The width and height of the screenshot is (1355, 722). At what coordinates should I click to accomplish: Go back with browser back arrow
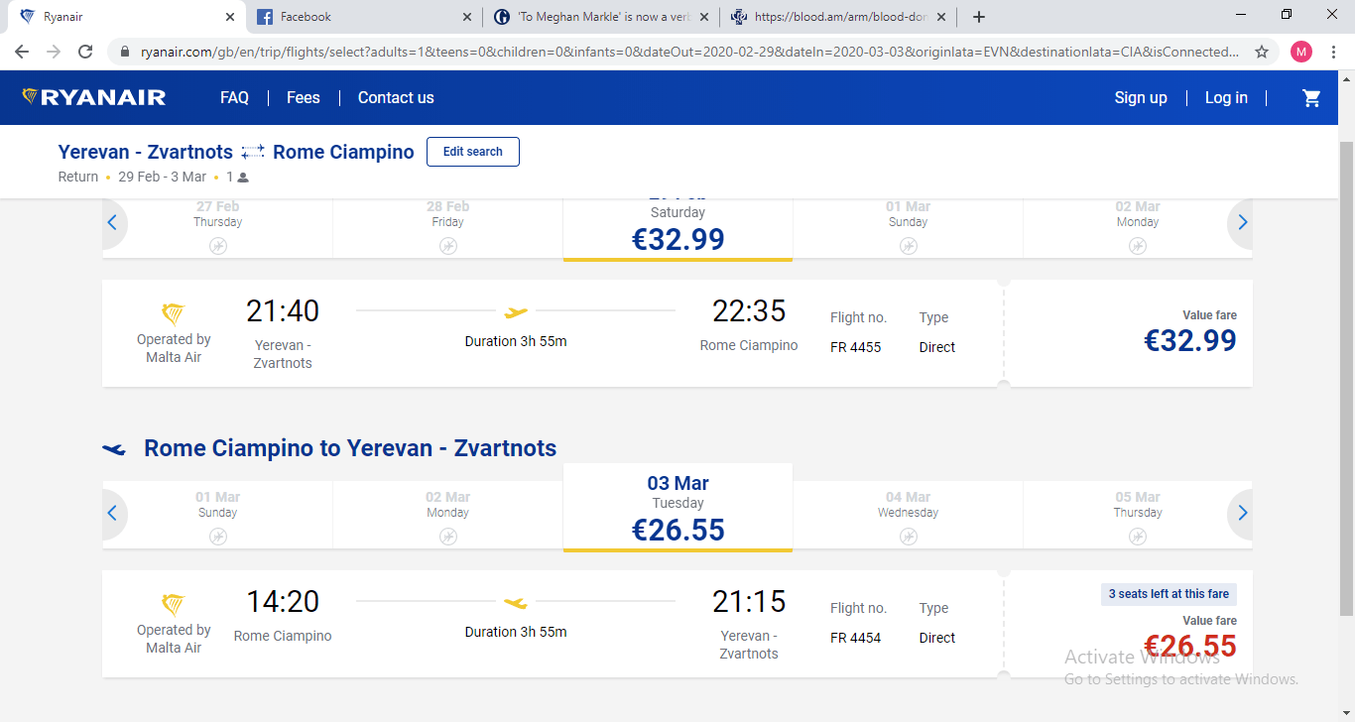[x=22, y=52]
